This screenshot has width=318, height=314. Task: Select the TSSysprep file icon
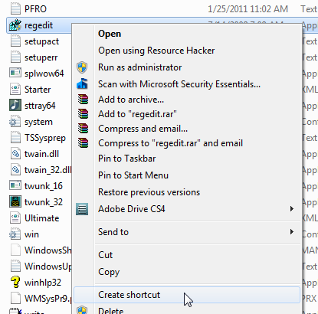click(x=15, y=138)
